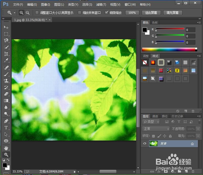Select the Healing Brush tool
Screen dimensions: 203x175
click(6, 68)
